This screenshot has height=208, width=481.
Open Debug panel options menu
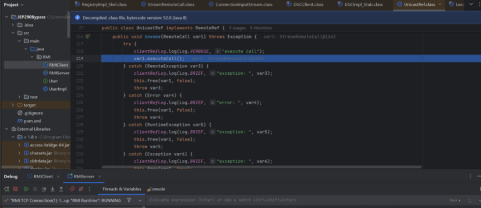470,177
